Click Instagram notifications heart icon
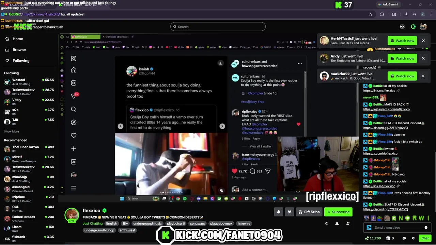This screenshot has height=245, width=436. [74, 135]
